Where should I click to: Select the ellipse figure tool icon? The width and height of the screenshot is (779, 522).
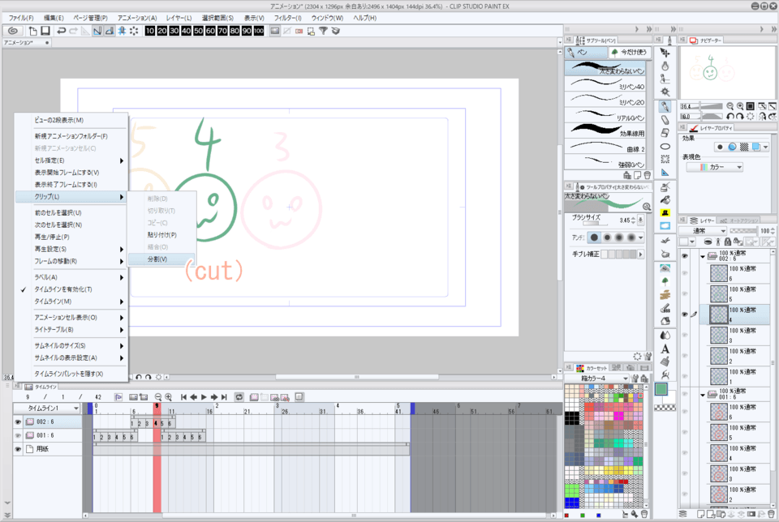665,147
